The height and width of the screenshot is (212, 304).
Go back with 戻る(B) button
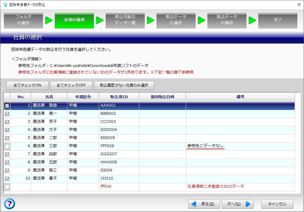[x=204, y=204]
